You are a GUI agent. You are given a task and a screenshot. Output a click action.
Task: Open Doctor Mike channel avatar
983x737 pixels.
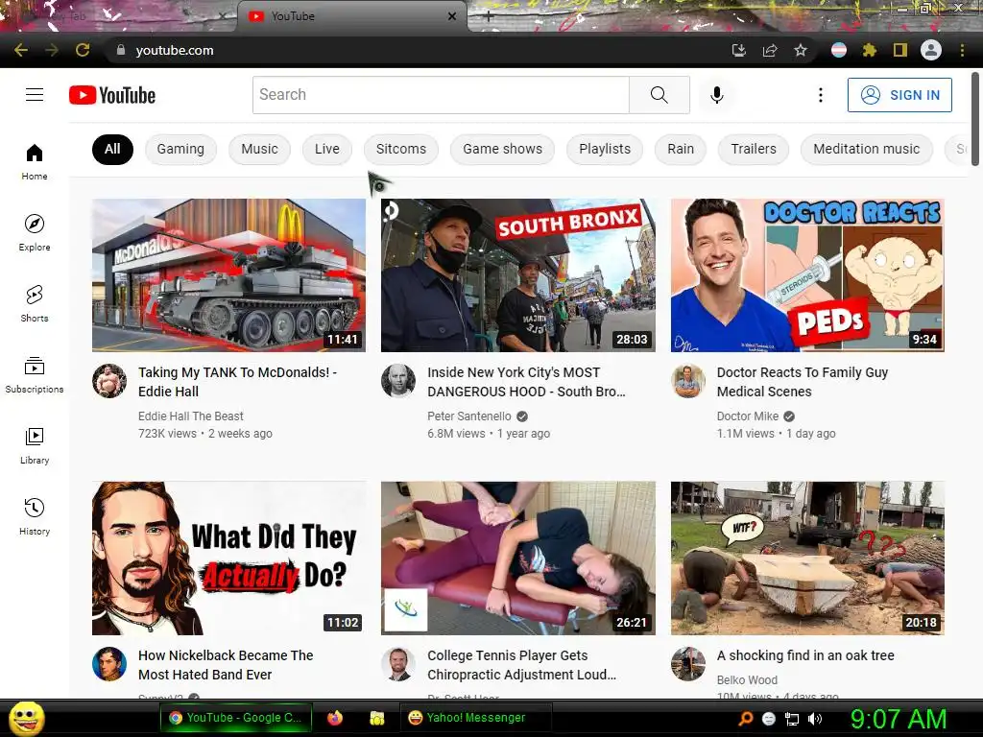click(688, 380)
